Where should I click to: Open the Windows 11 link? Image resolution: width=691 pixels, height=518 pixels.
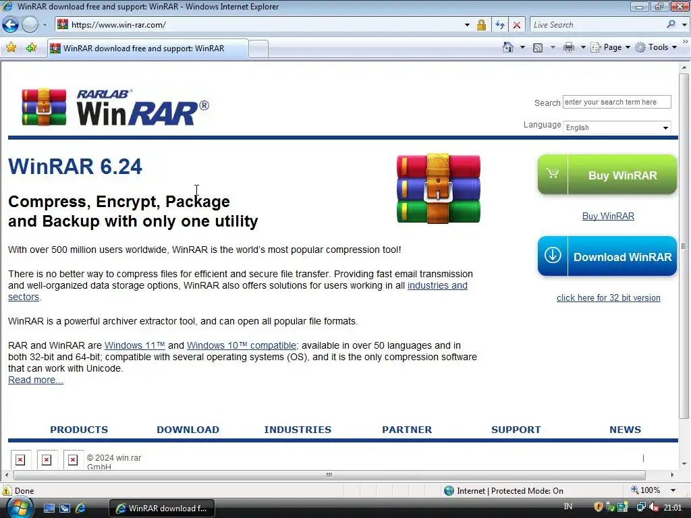pos(135,345)
